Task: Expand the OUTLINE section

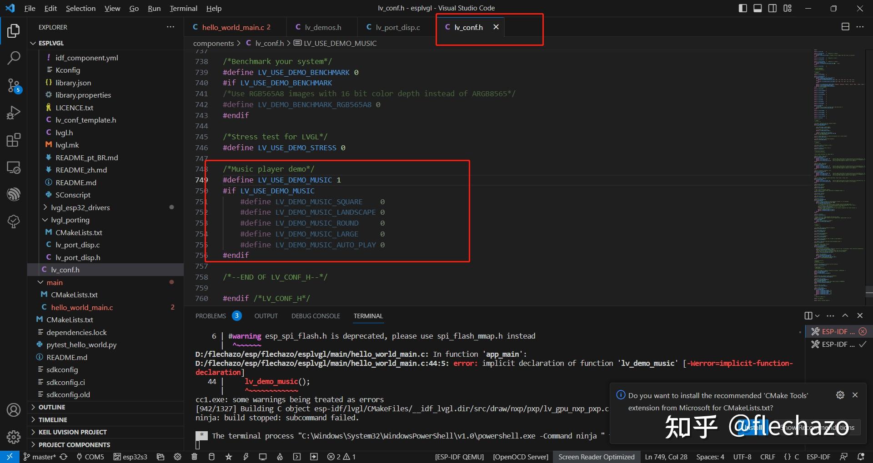Action: pyautogui.click(x=52, y=407)
